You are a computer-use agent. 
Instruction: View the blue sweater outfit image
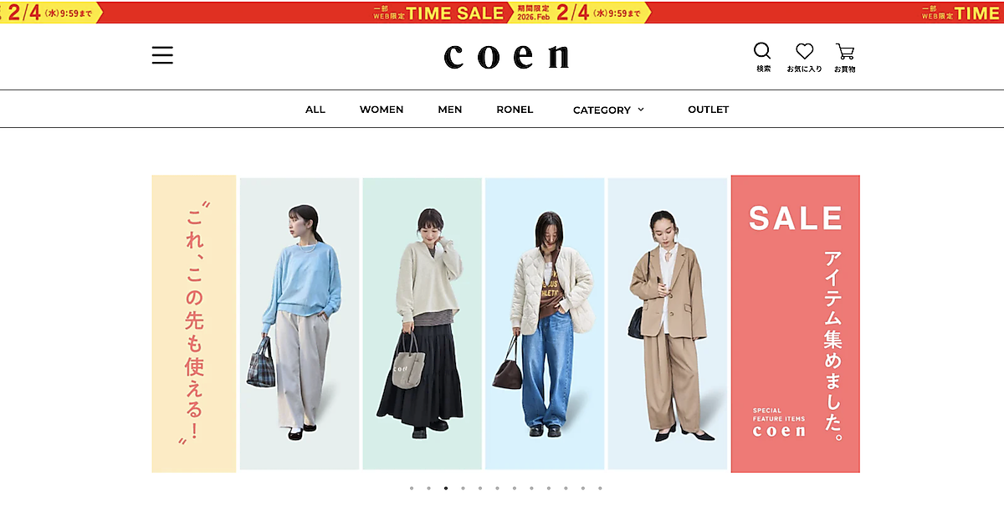(x=300, y=324)
